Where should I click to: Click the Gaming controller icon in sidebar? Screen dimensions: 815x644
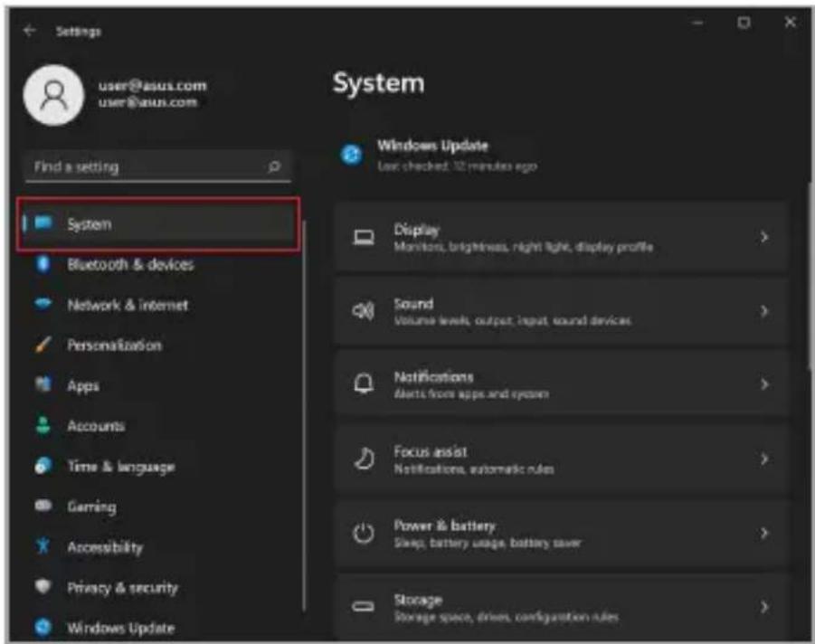point(43,506)
